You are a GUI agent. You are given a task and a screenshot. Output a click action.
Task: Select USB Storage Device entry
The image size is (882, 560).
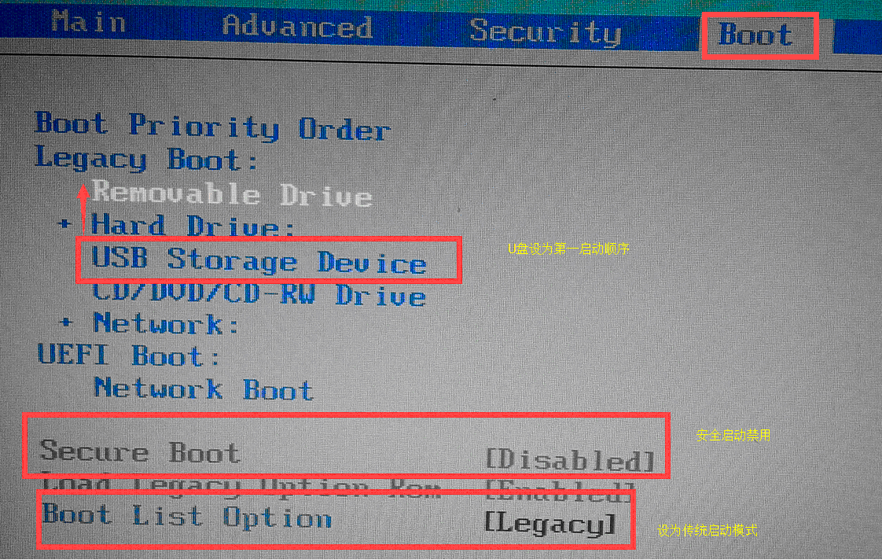click(259, 260)
